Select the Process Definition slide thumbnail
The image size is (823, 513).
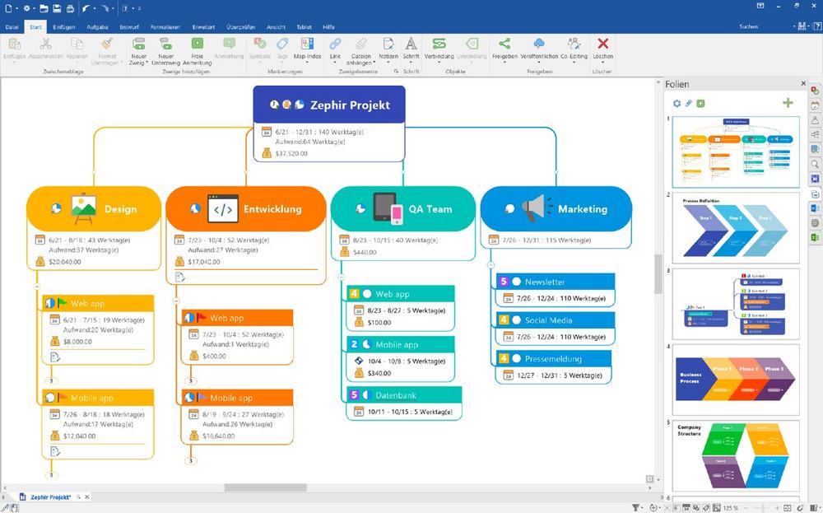(735, 226)
